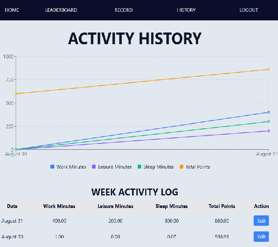The image size is (278, 247).
Task: Click the Logout link
Action: 249,10
